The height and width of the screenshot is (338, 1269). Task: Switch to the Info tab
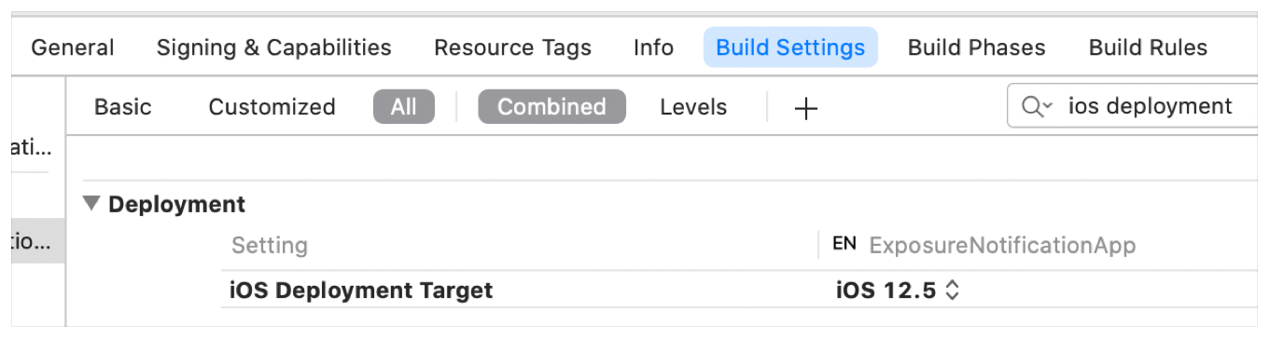click(653, 47)
